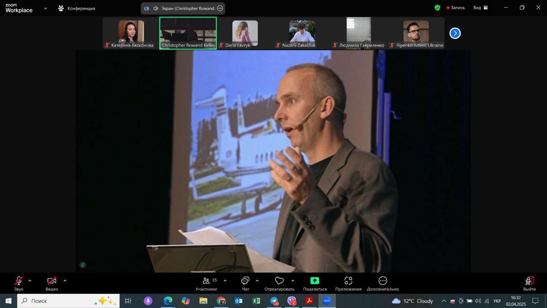Open the Отреагировать reactions

(279, 284)
